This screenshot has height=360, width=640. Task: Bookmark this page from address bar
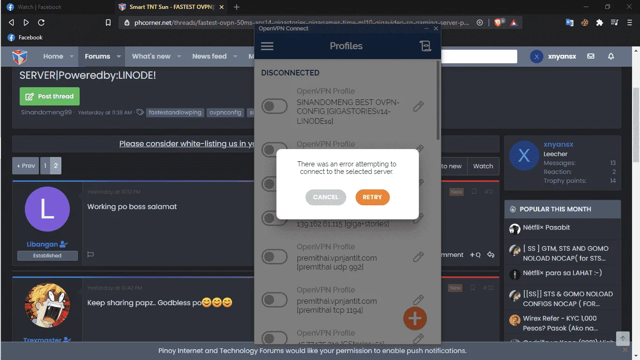tap(108, 22)
